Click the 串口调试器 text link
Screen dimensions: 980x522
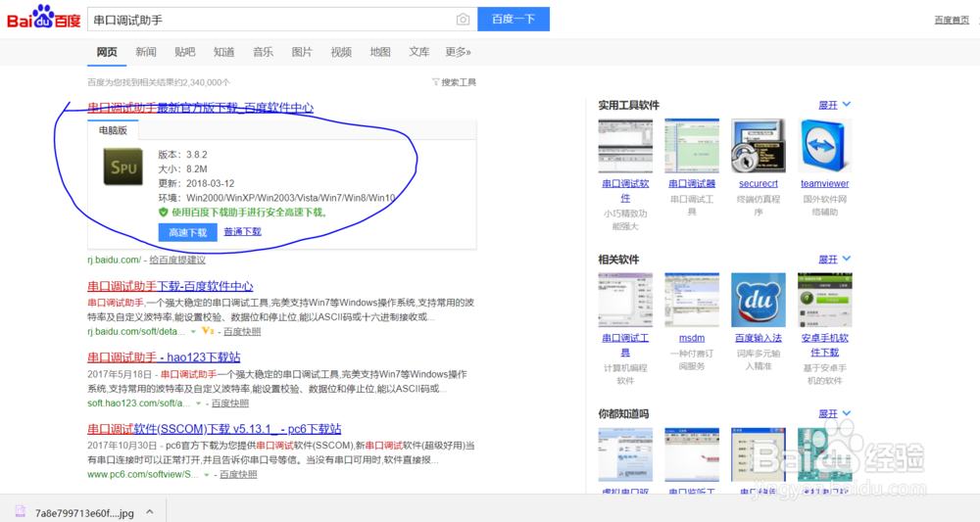692,183
